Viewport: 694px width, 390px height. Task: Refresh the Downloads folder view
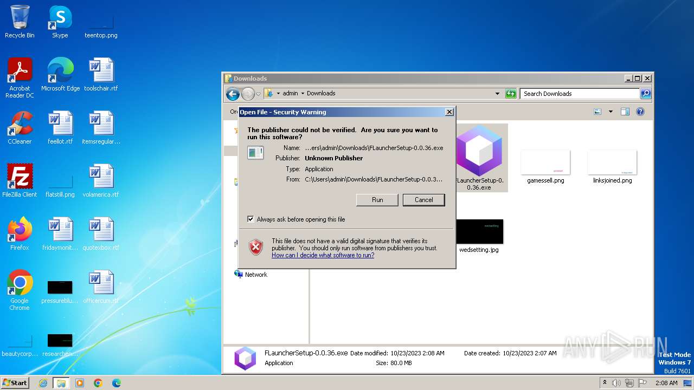511,94
